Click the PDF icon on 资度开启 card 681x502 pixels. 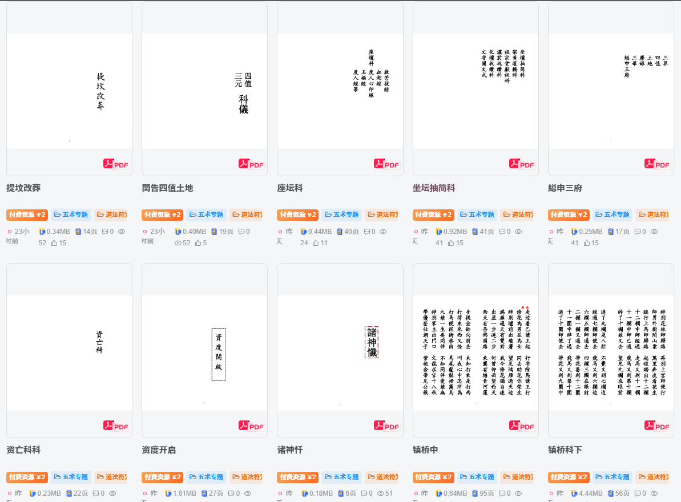pyautogui.click(x=251, y=426)
